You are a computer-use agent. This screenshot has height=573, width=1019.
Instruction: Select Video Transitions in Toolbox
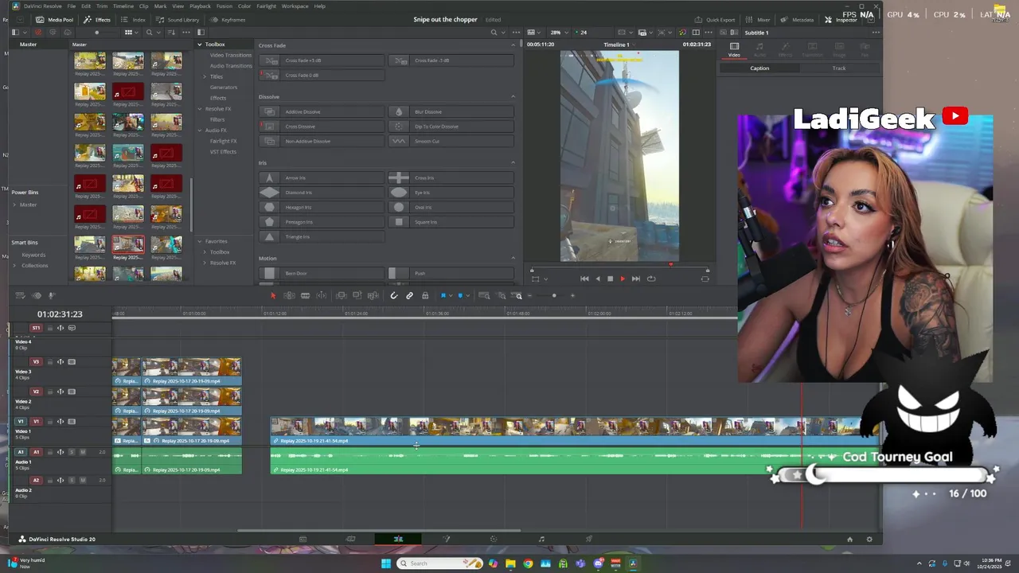pyautogui.click(x=230, y=55)
